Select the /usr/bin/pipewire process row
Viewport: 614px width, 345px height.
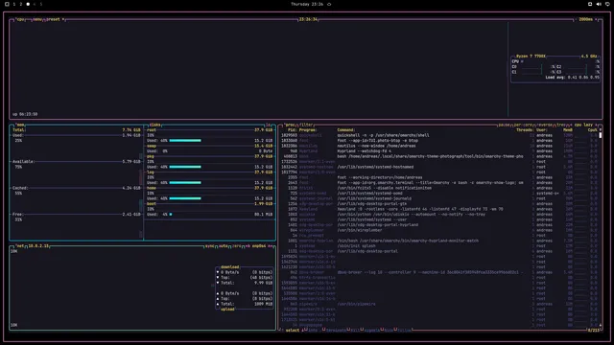[440, 304]
